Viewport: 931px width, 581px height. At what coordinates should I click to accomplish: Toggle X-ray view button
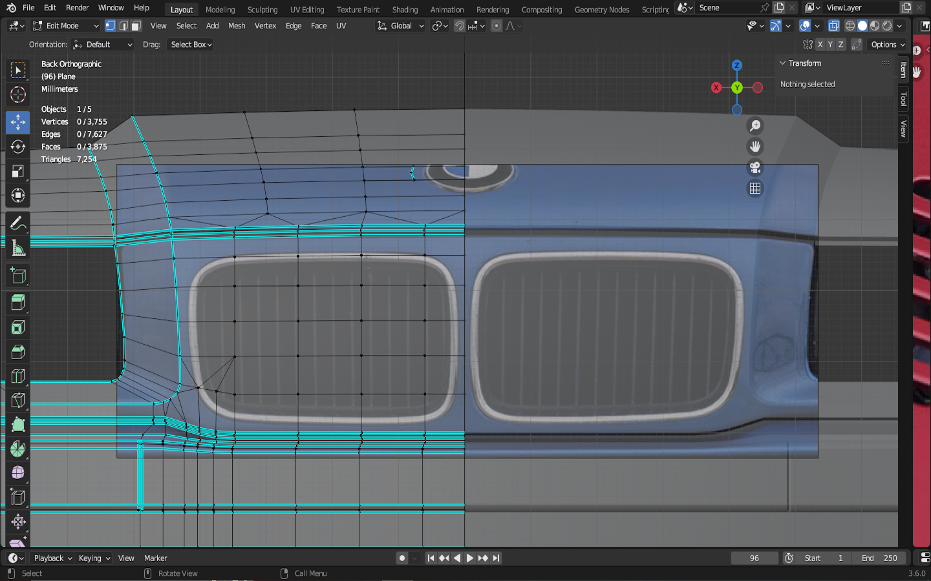[834, 26]
